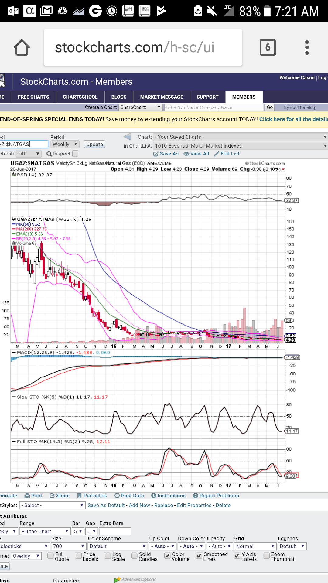Open the browser three-dot overflow menu

click(307, 47)
